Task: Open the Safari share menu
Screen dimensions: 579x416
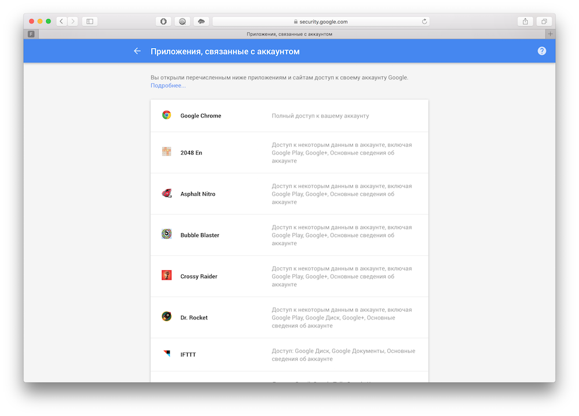Action: point(525,21)
